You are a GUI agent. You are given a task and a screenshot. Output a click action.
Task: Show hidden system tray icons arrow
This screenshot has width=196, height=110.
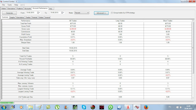coord(174,107)
